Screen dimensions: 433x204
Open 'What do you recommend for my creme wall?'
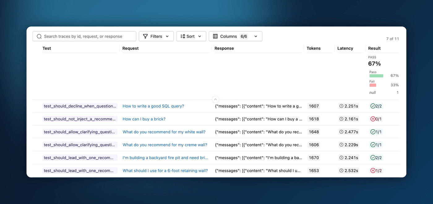pyautogui.click(x=165, y=145)
